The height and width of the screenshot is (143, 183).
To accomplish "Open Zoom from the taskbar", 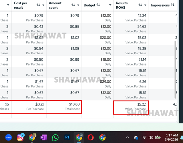I will click(x=8, y=137).
